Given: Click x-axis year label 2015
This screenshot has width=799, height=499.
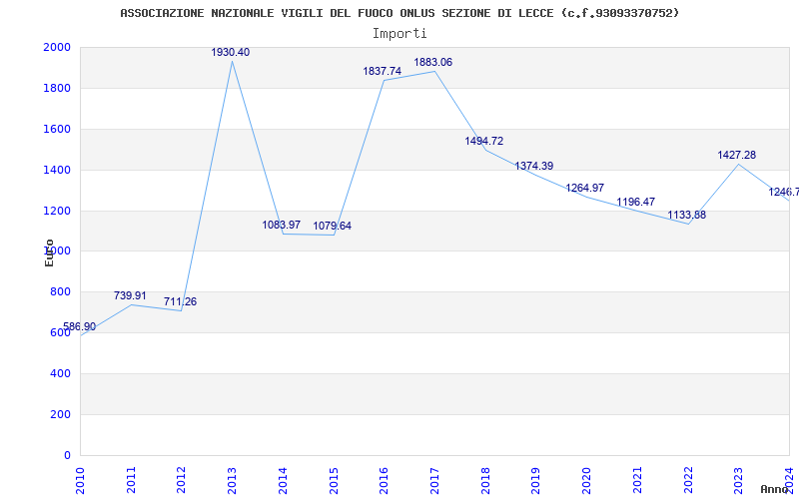Looking at the screenshot, I should coord(334,480).
